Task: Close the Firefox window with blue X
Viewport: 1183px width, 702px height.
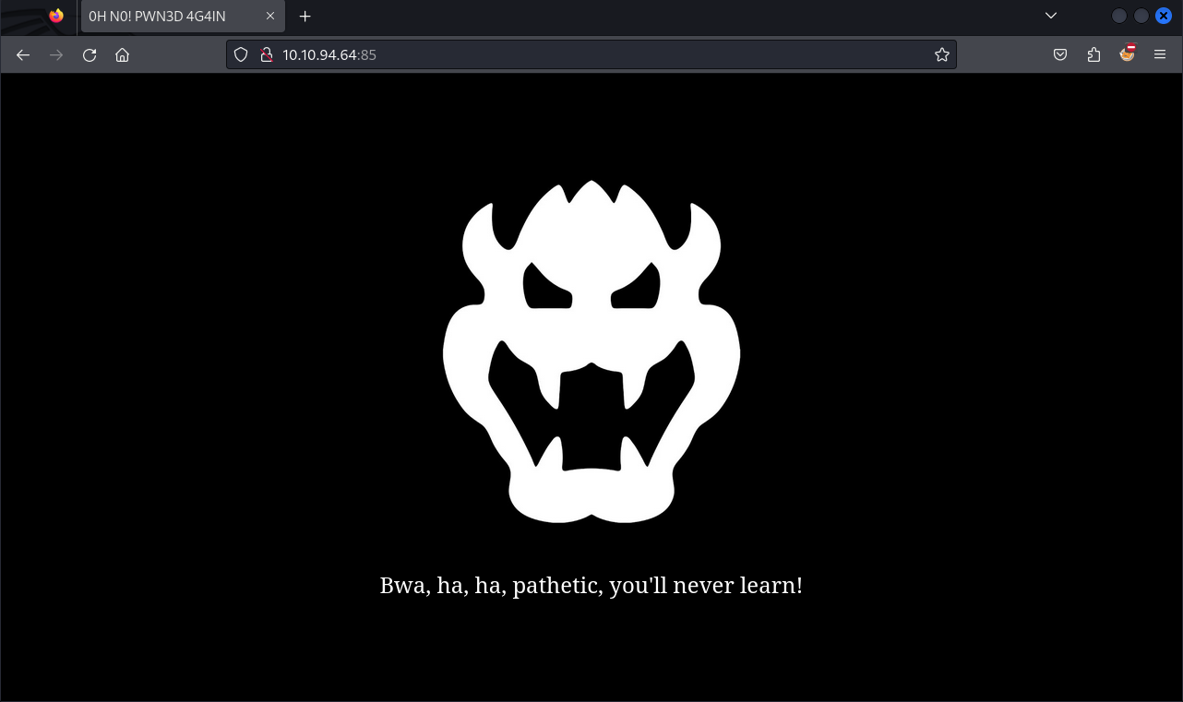Action: 1164,16
